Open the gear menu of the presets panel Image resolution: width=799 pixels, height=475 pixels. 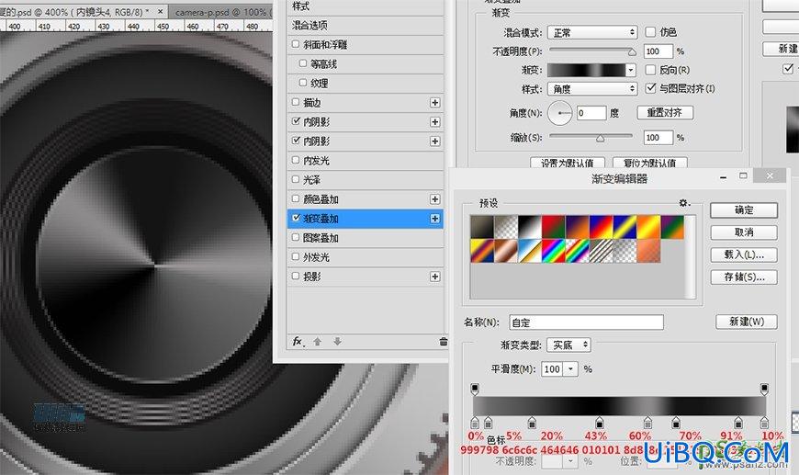[x=684, y=203]
